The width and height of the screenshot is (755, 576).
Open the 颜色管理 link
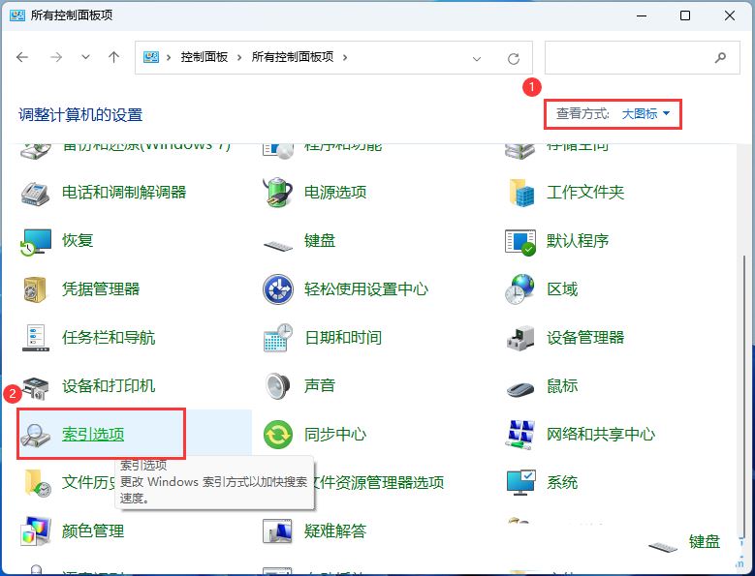click(x=93, y=531)
